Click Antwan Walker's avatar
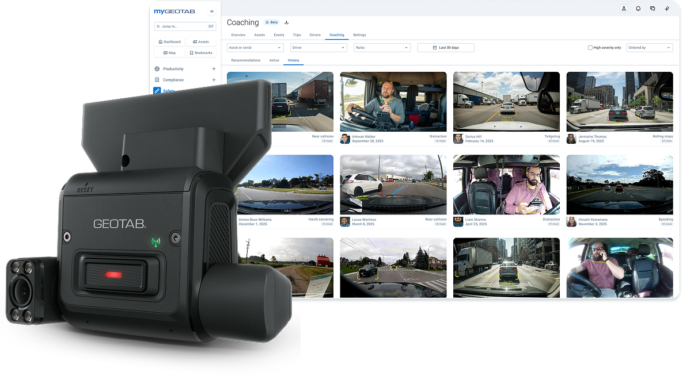 pos(345,139)
